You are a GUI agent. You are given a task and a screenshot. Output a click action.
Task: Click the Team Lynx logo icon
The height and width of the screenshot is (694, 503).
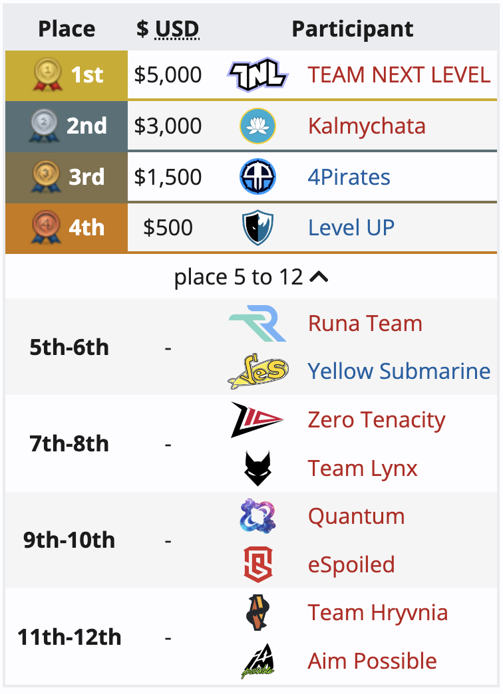257,468
